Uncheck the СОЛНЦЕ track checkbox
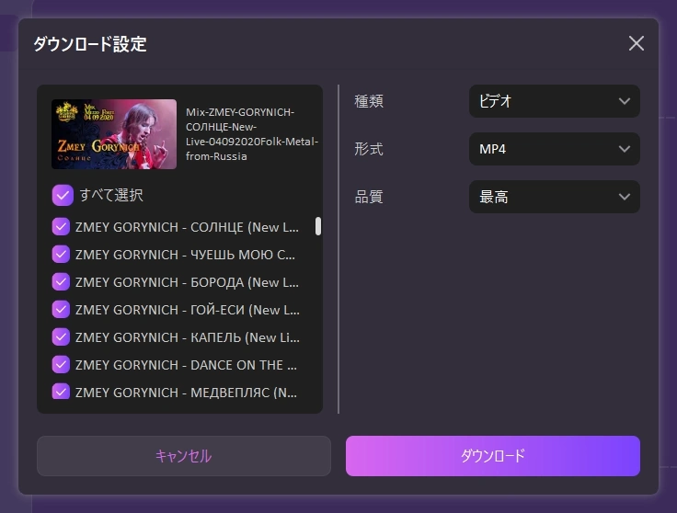This screenshot has width=677, height=513. [x=62, y=227]
